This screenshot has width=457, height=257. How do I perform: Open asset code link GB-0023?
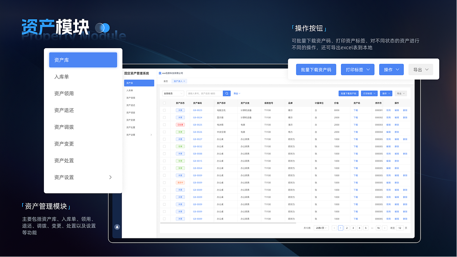(197, 110)
